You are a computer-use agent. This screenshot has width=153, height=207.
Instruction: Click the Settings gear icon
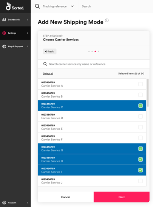coord(4,33)
